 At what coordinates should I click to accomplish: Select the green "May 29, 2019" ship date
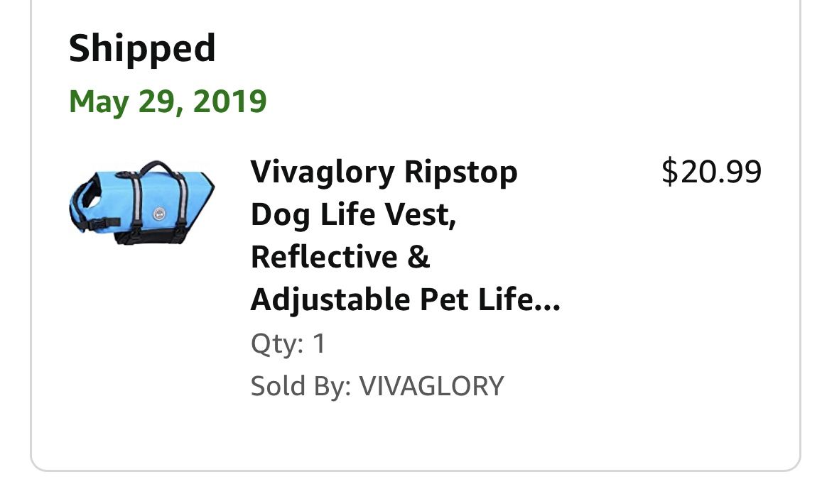point(168,101)
